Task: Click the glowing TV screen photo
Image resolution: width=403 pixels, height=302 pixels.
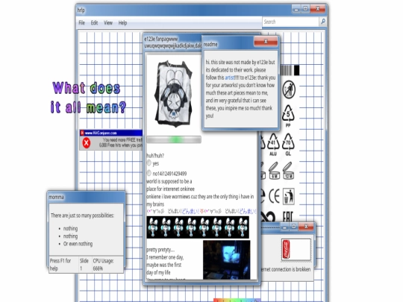Action: (x=226, y=259)
